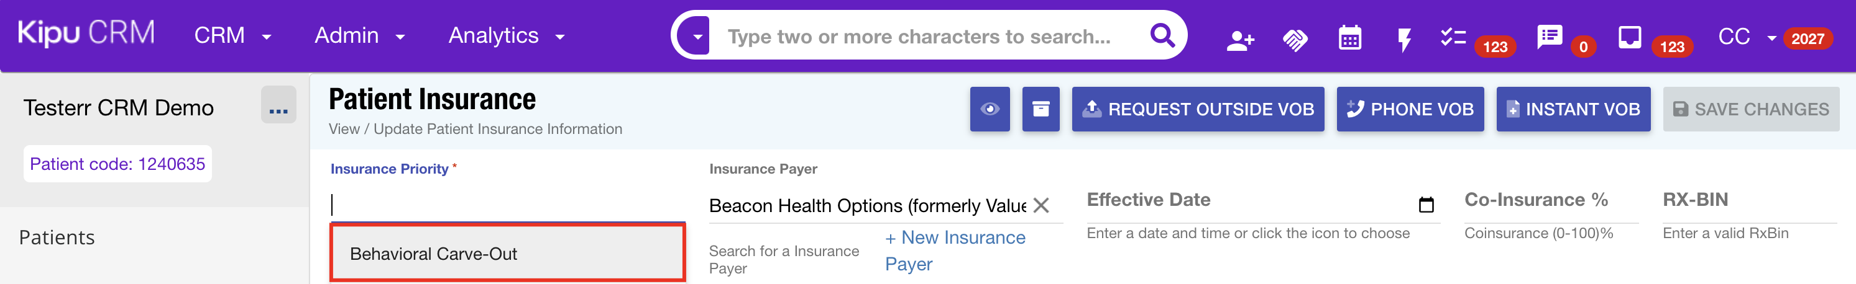The height and width of the screenshot is (284, 1856).
Task: Click the REQUEST OUTSIDE VOB button
Action: pos(1198,109)
